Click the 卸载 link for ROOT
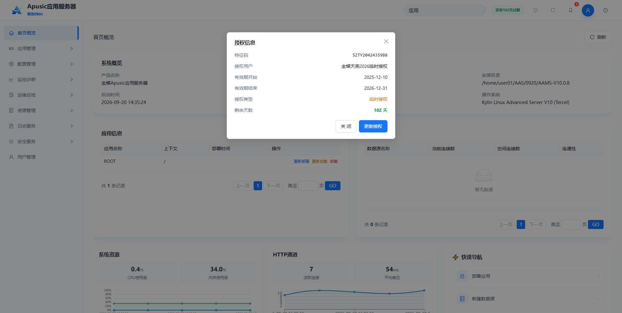Viewport: 622px width, 313px height. point(334,162)
